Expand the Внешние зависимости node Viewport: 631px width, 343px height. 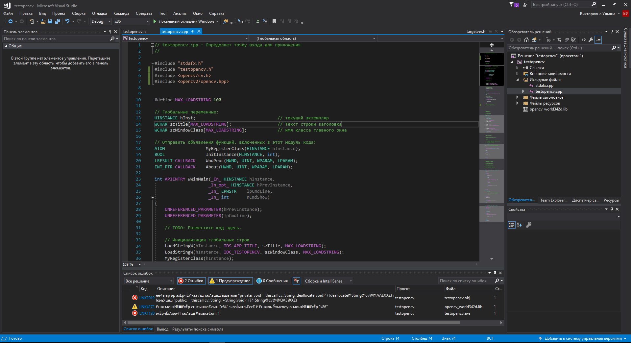tap(518, 74)
